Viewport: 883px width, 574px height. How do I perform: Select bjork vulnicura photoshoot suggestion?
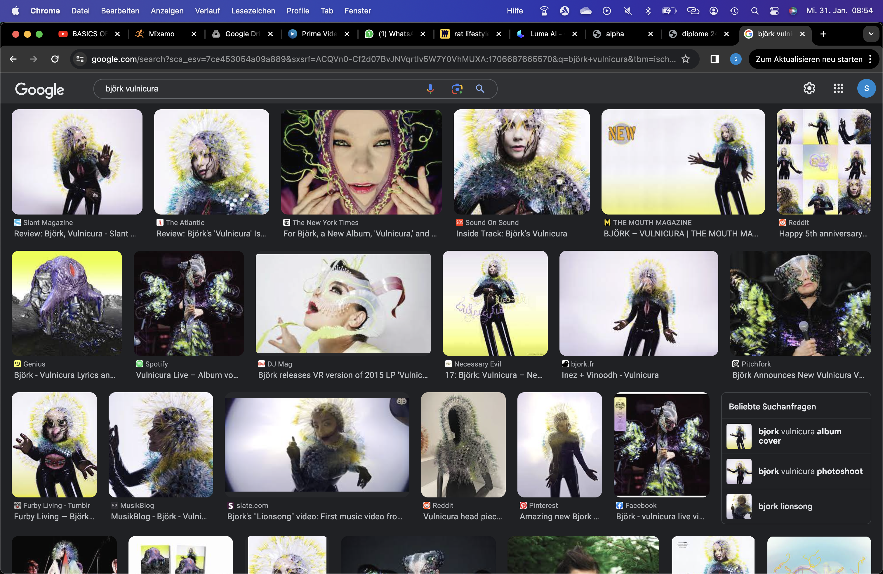point(796,471)
